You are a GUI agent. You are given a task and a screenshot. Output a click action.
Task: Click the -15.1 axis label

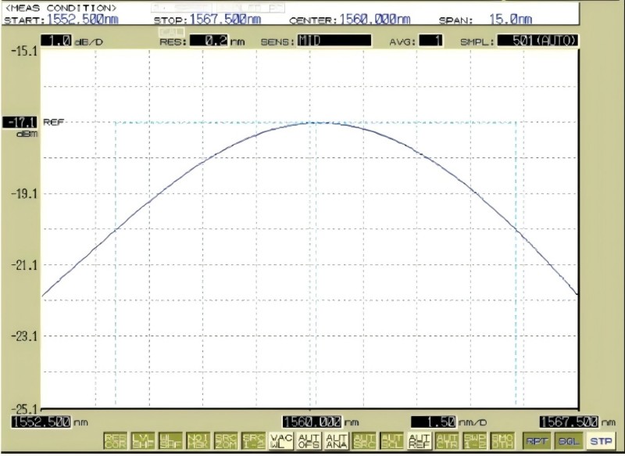(24, 51)
